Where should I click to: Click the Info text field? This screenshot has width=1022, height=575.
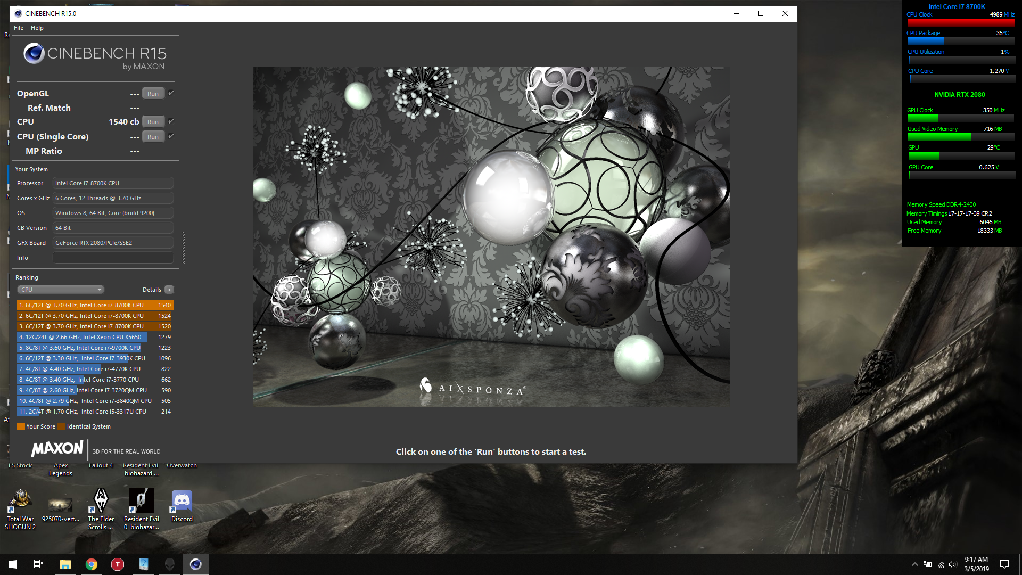113,258
